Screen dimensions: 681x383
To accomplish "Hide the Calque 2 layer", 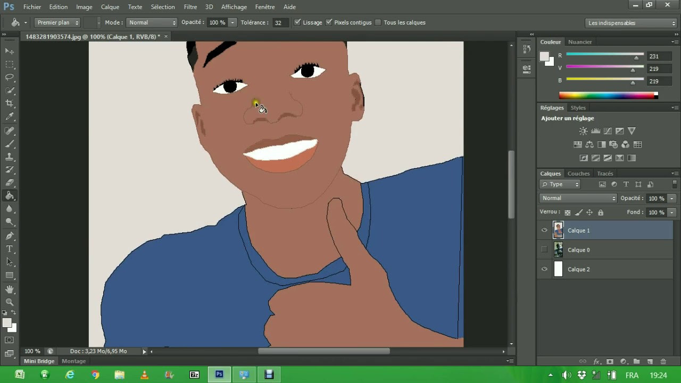I will point(544,269).
